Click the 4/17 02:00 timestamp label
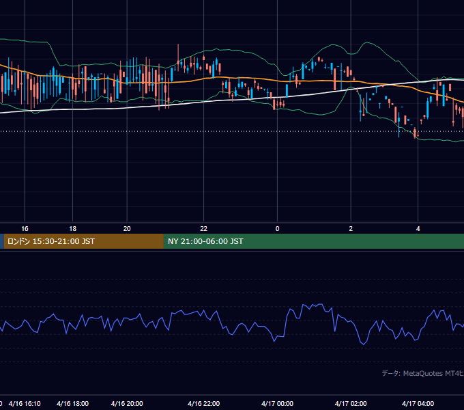 [x=351, y=403]
